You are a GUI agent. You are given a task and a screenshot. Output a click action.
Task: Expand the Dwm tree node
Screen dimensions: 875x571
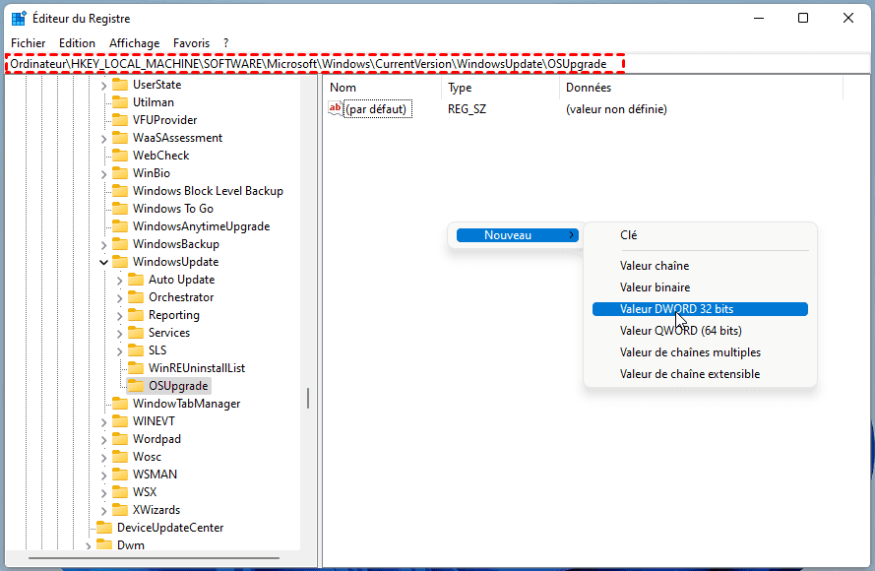click(x=89, y=545)
